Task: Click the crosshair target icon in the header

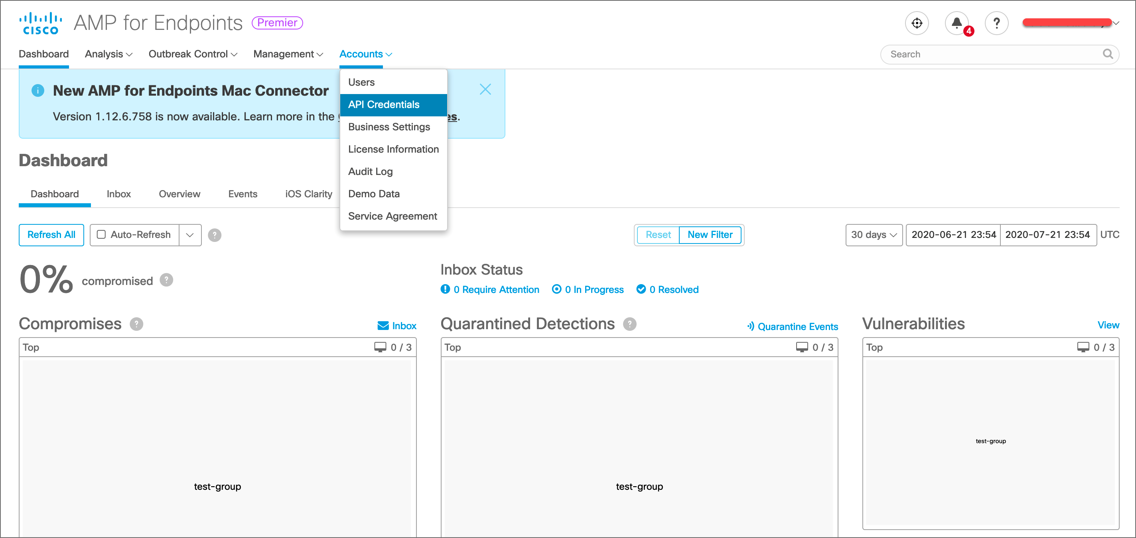Action: click(x=917, y=23)
